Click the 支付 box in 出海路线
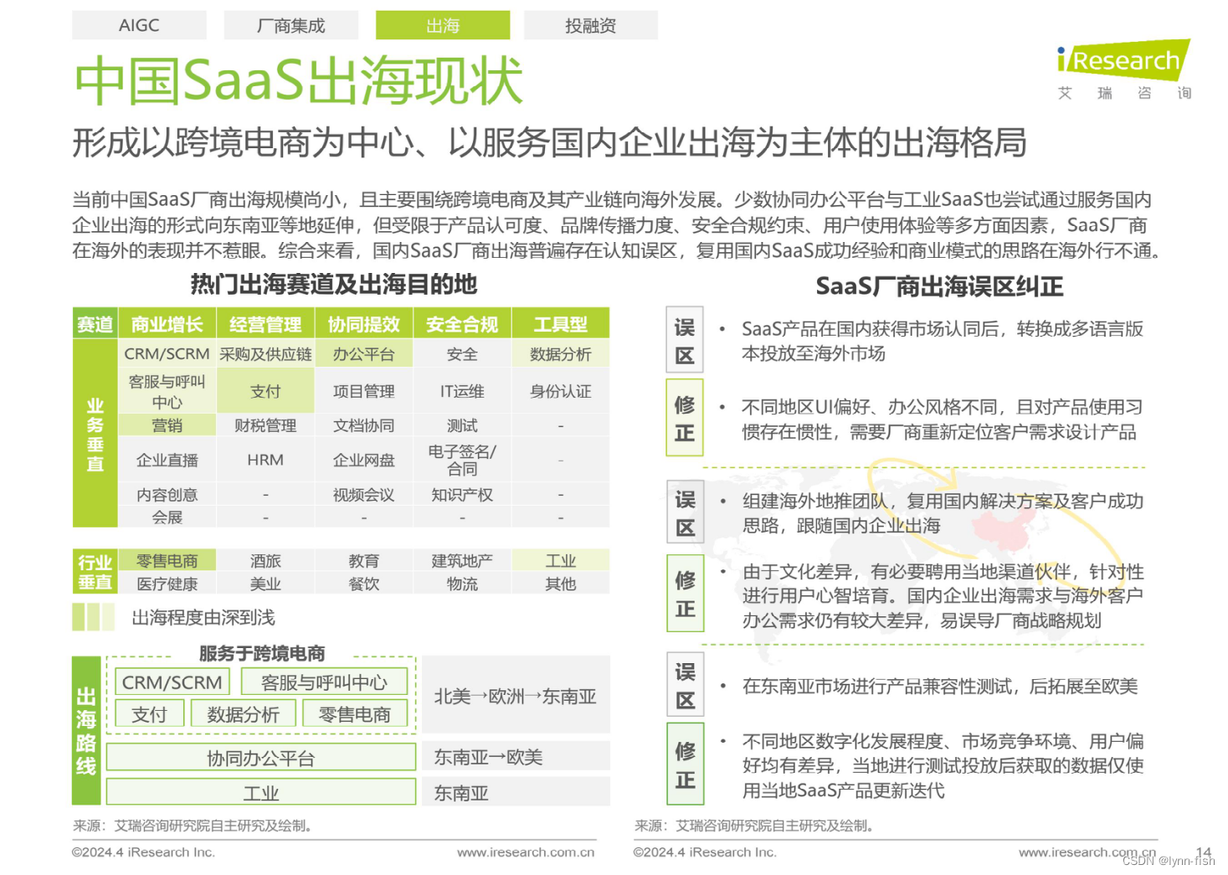This screenshot has width=1228, height=875. coord(149,714)
